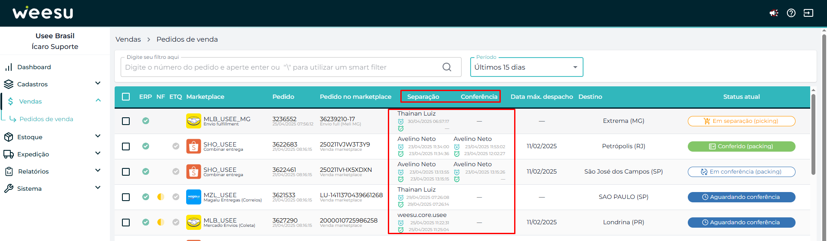
Task: Click Shopee icon for order 3622461
Action: pos(193,171)
